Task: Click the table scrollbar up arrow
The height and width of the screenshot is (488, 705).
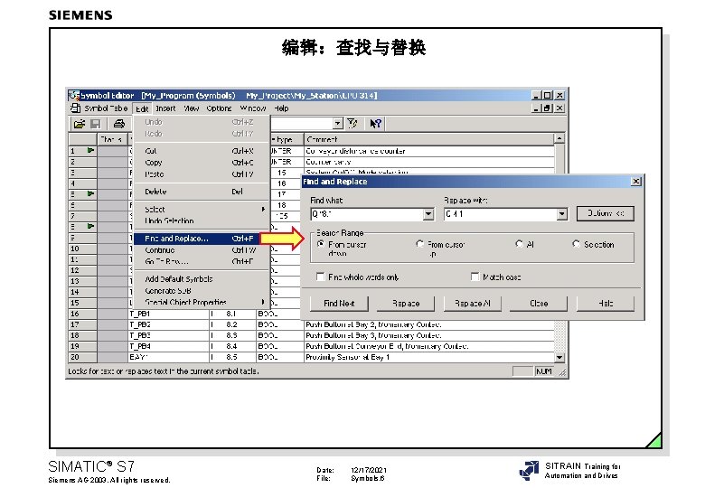Action: (x=559, y=139)
